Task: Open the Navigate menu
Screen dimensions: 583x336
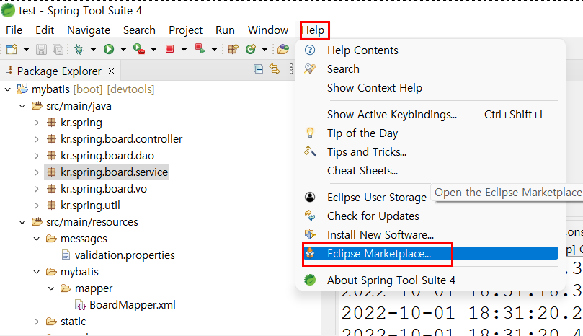Action: click(89, 30)
